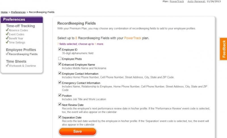
Task: Uncheck the Position checkbox
Action: coord(60,95)
